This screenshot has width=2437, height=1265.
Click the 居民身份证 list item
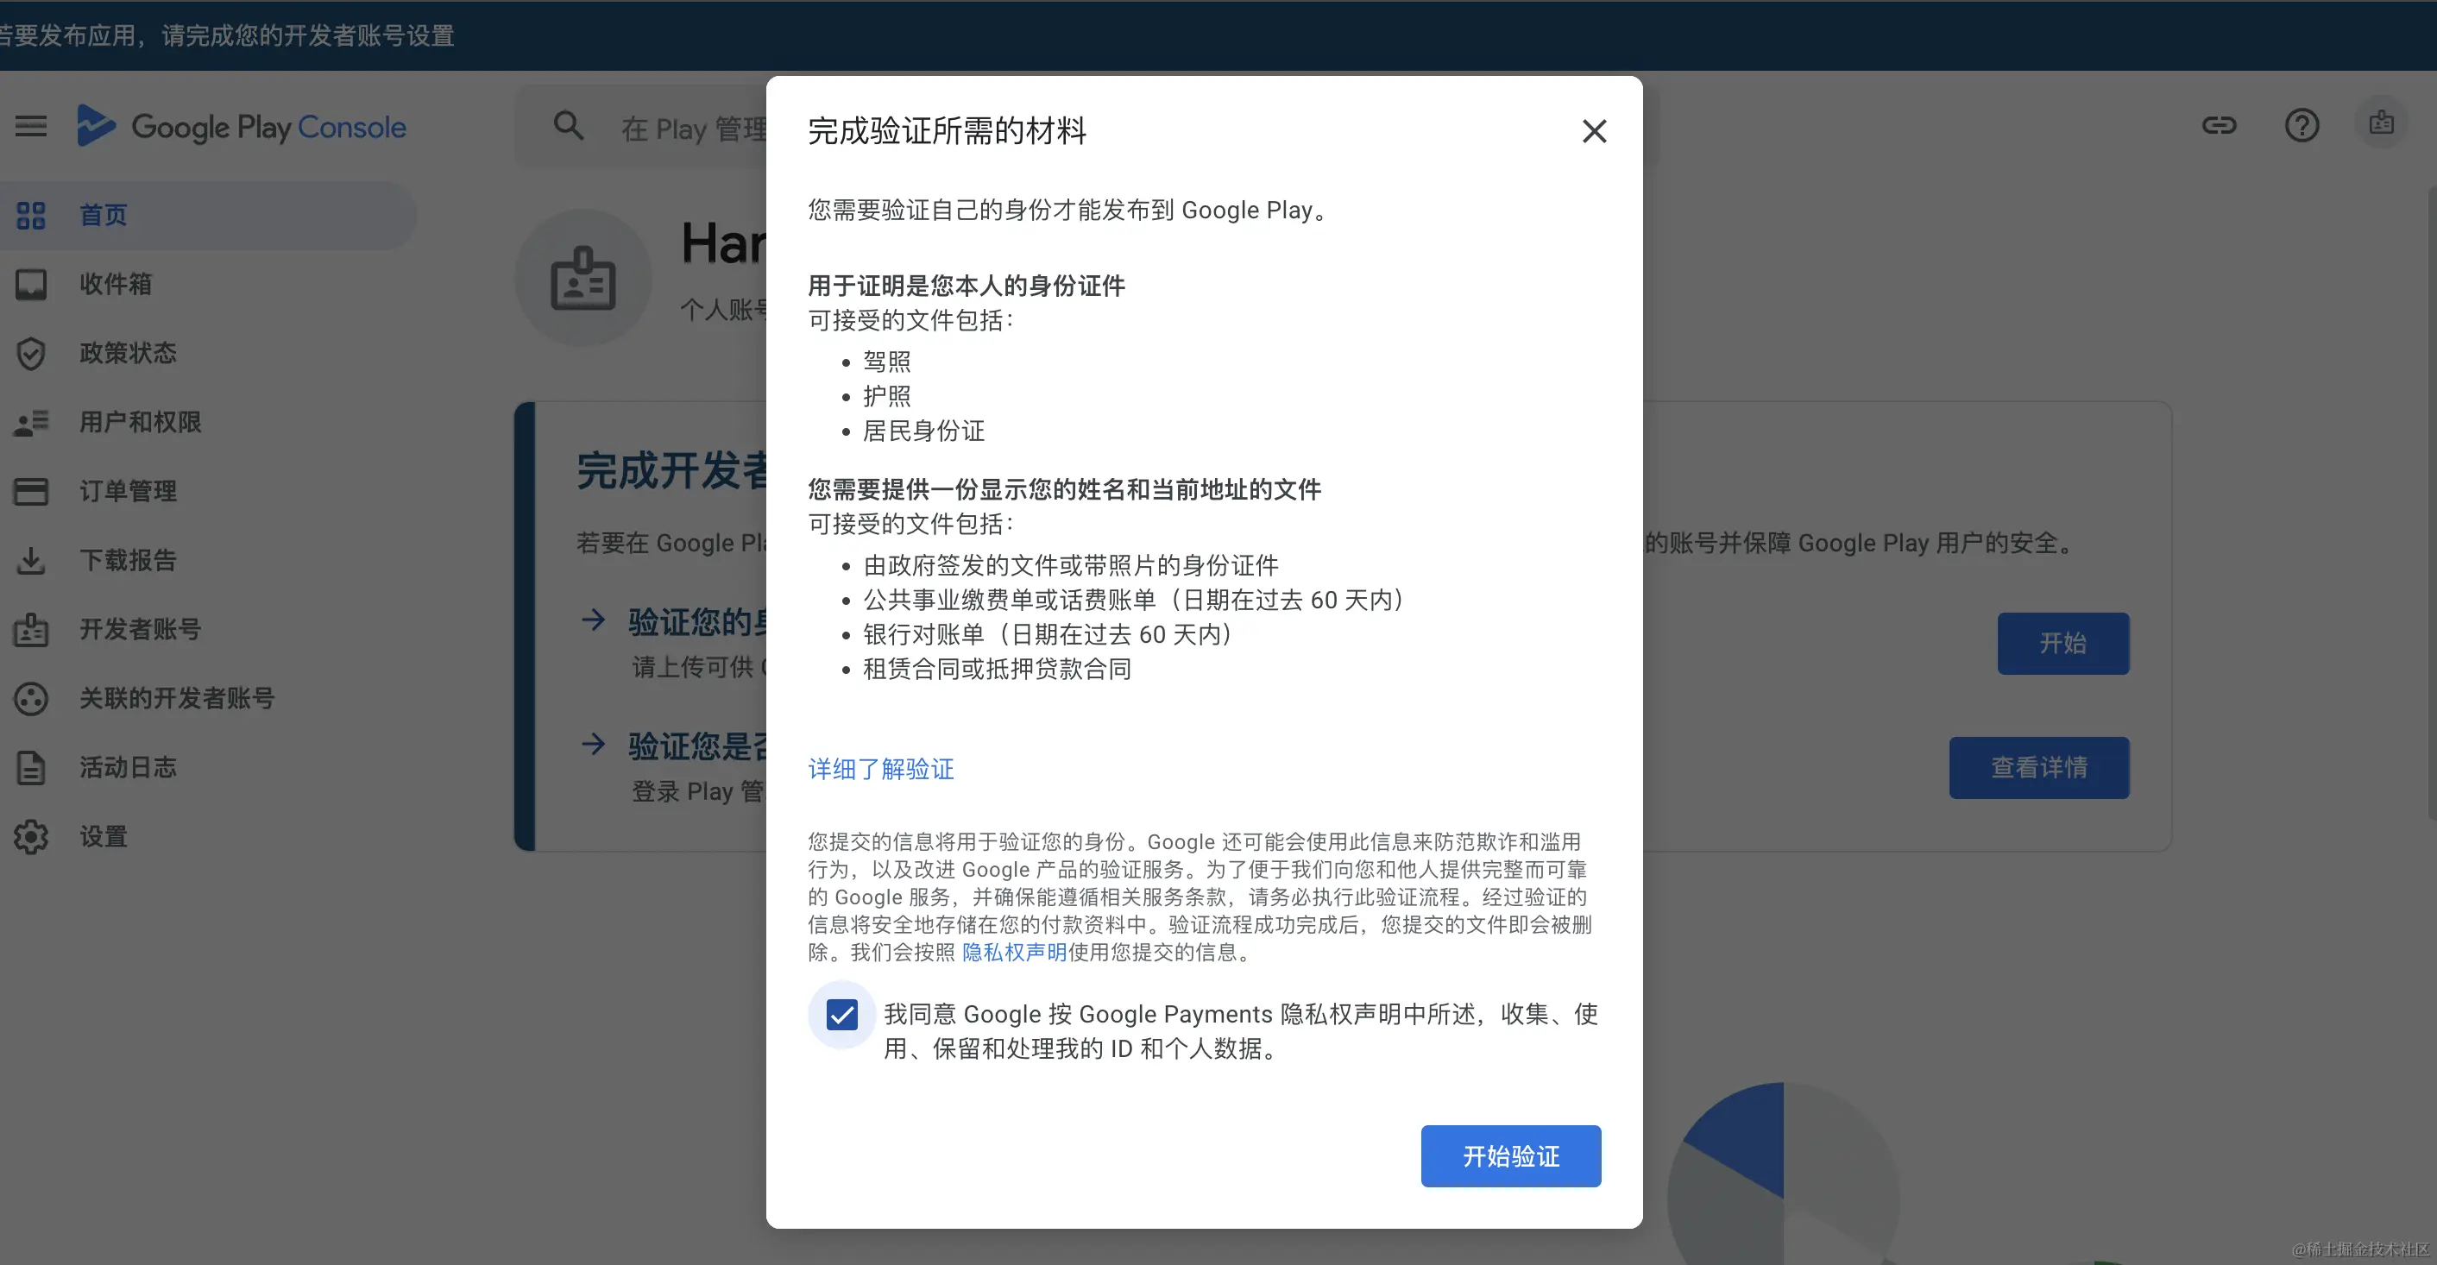923,431
